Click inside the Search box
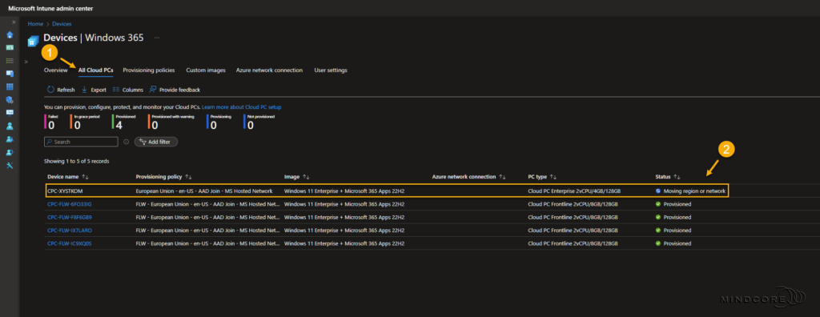The image size is (820, 317). [81, 142]
